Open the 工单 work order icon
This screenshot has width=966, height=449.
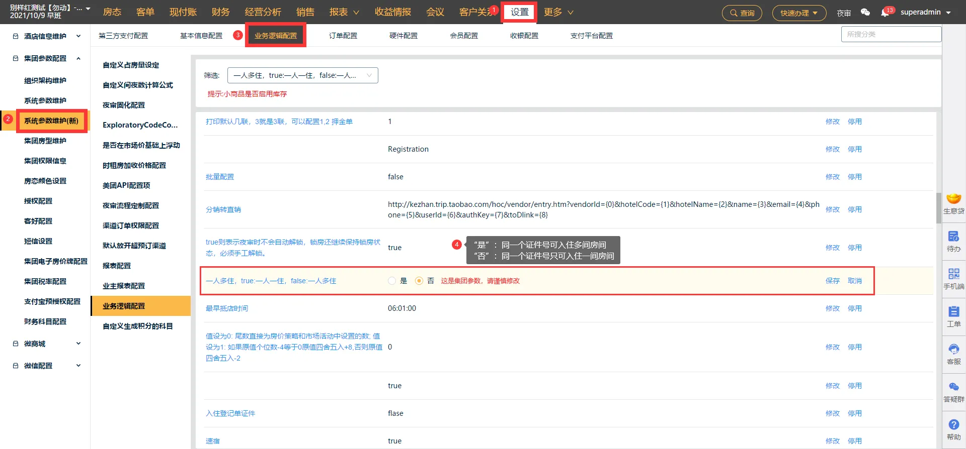[953, 316]
